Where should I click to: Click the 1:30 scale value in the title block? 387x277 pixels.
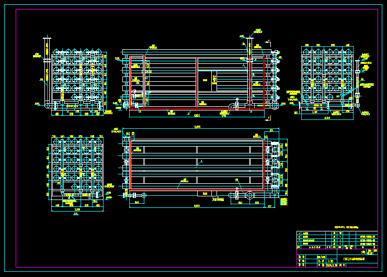coord(331,261)
